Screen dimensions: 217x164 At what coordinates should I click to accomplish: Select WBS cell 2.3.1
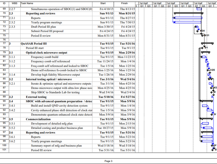12,18
